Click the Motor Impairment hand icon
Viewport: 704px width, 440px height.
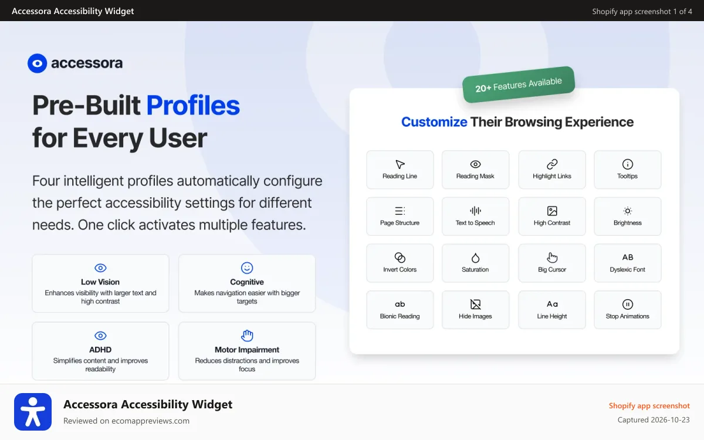click(247, 336)
